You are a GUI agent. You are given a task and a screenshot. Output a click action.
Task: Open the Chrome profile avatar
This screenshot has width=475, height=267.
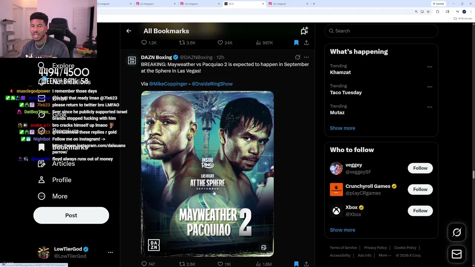[464, 12]
